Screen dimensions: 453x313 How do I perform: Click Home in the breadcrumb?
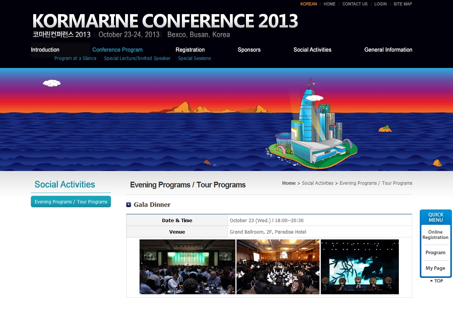289,183
